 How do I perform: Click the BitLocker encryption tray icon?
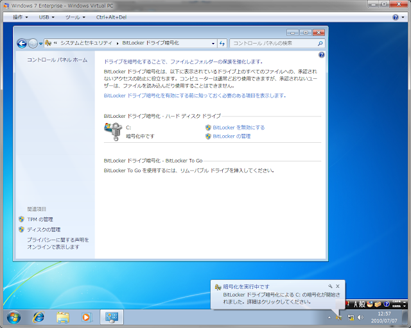[339, 318]
